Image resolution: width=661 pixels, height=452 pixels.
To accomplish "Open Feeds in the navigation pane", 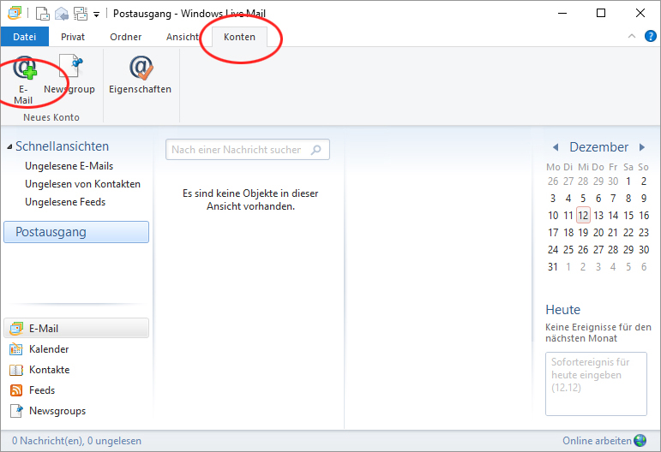I will [41, 390].
